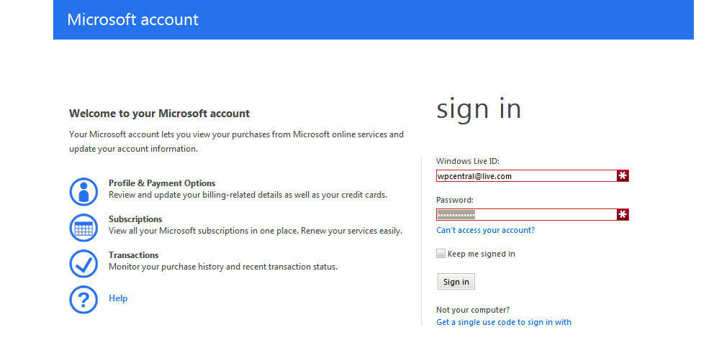719x363 pixels.
Task: Open the Profile & Payment Options heading
Action: (162, 183)
